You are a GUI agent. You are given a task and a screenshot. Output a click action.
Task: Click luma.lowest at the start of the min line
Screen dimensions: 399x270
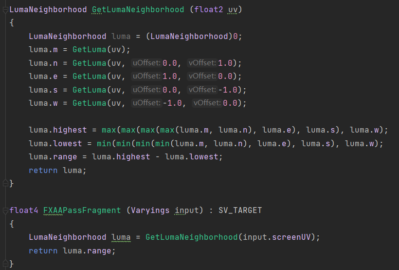(x=55, y=144)
